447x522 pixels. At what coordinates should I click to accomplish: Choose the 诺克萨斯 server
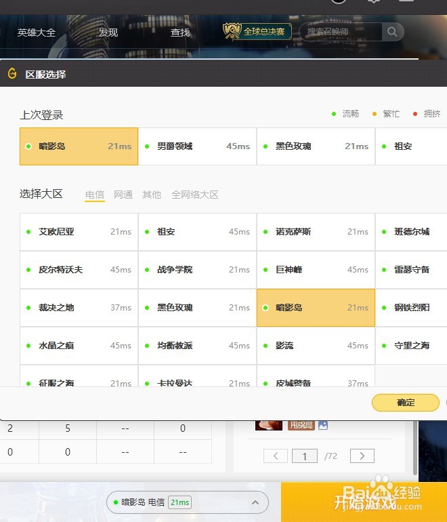click(316, 232)
